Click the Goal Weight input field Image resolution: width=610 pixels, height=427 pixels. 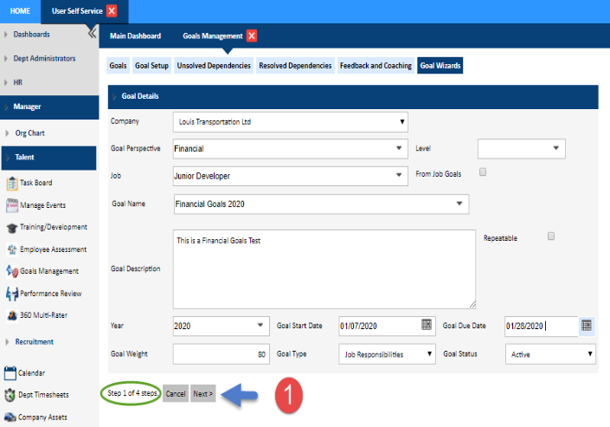221,353
